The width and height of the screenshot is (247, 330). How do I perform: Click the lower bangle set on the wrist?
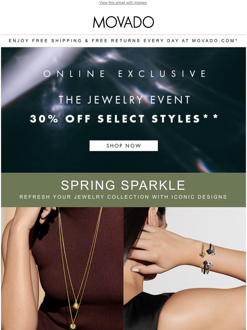click(x=207, y=268)
